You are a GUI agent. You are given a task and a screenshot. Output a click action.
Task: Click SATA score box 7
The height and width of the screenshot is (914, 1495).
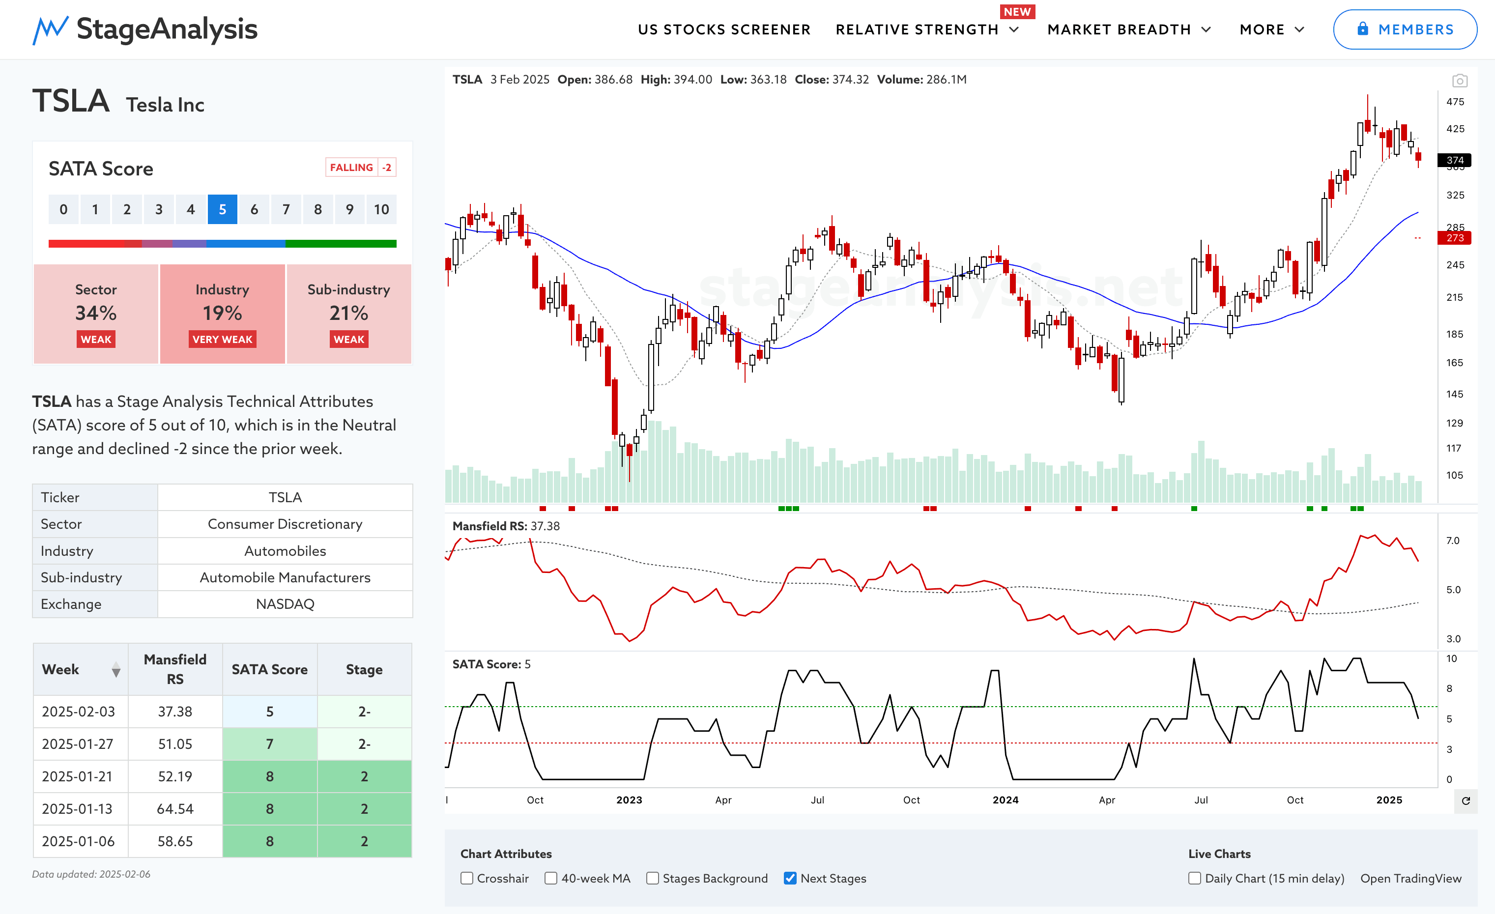(286, 209)
